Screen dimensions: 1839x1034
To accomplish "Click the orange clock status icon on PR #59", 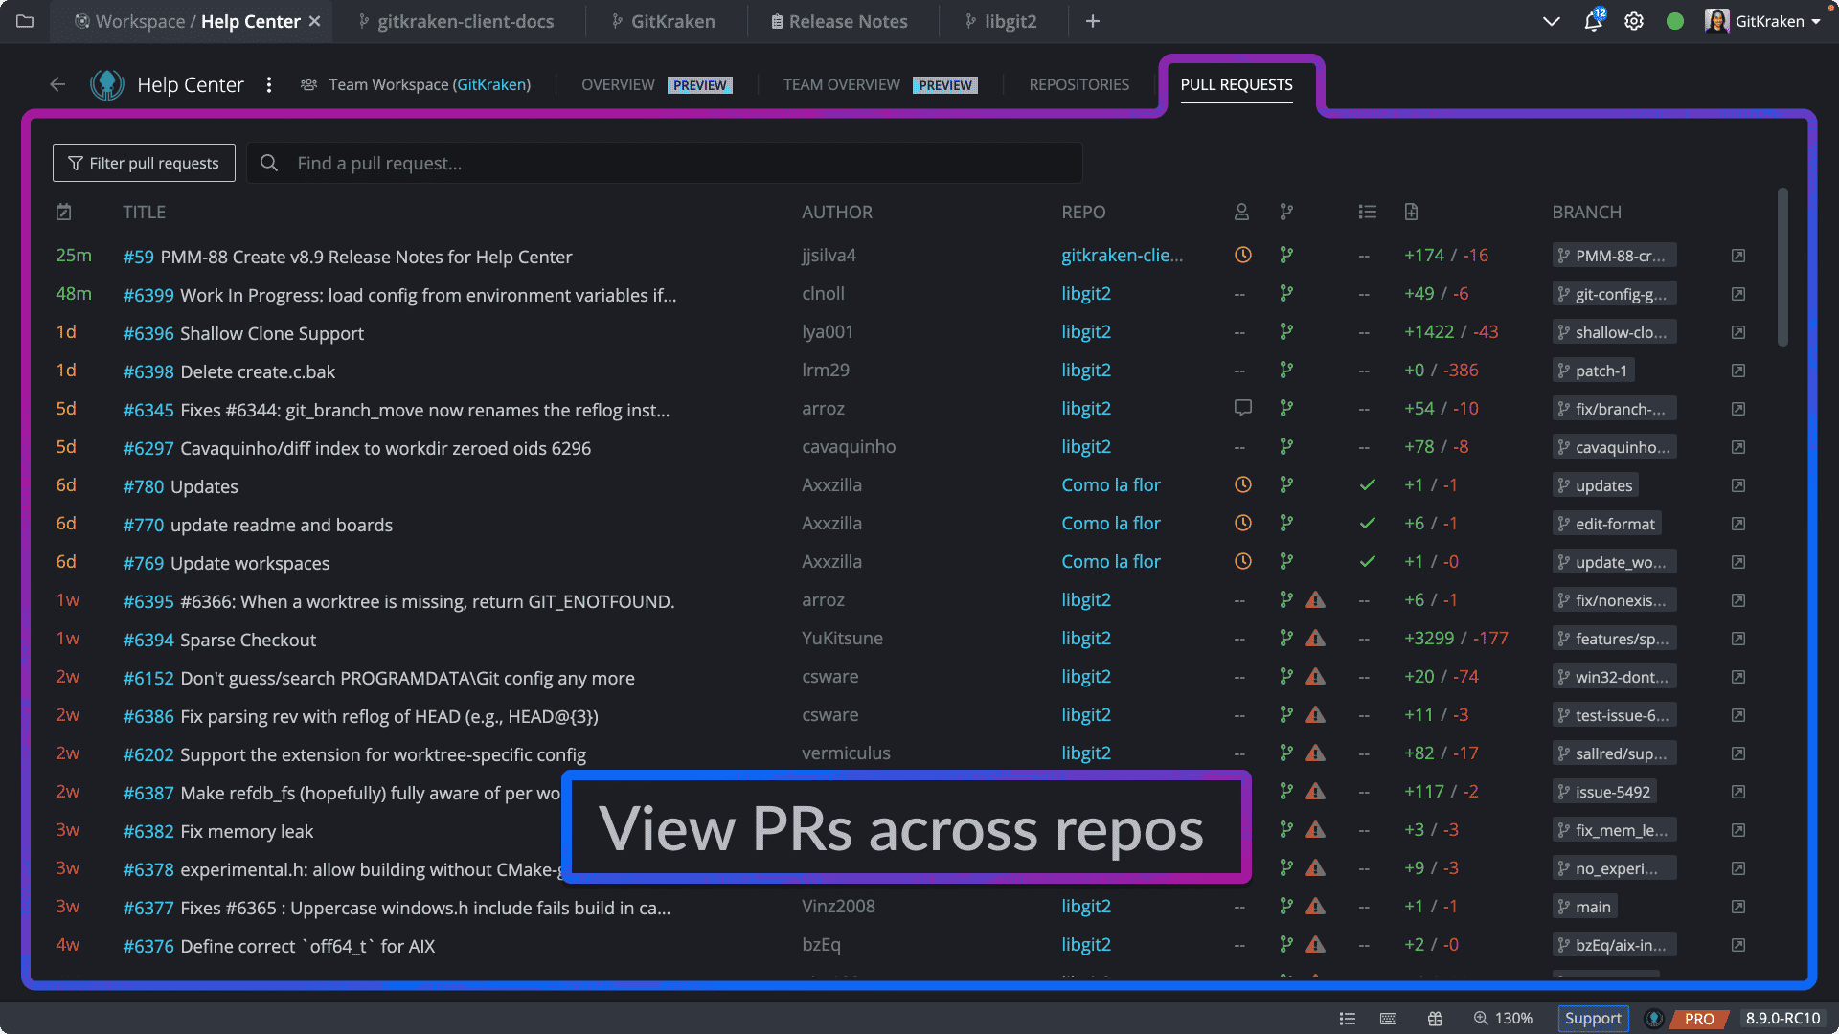I will tap(1242, 255).
